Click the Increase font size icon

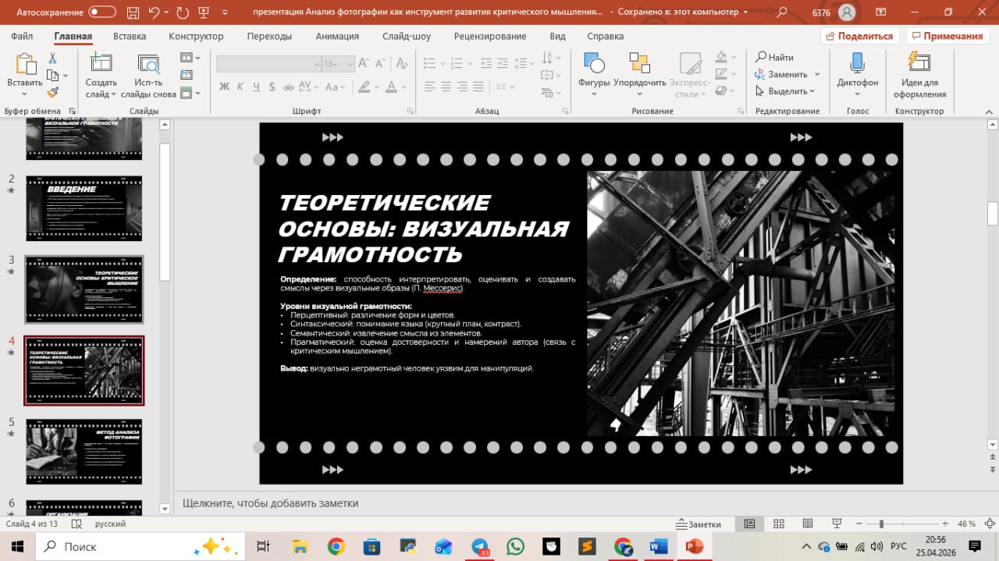[x=363, y=64]
